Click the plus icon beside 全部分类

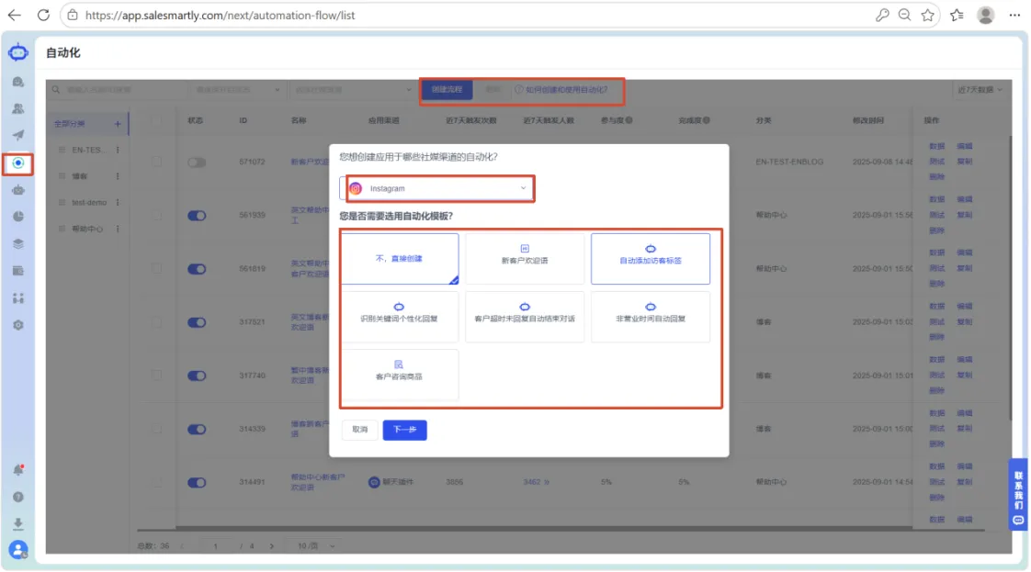[118, 123]
